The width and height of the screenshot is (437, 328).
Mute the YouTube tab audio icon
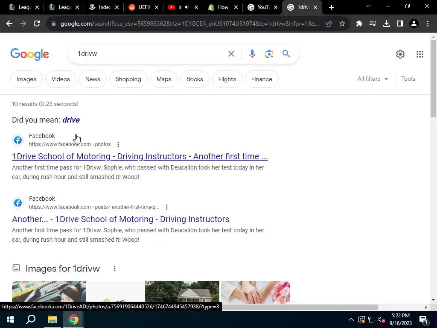pos(187,7)
